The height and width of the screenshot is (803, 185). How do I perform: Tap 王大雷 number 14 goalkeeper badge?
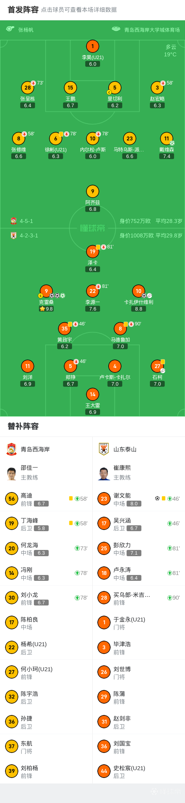pos(93,394)
